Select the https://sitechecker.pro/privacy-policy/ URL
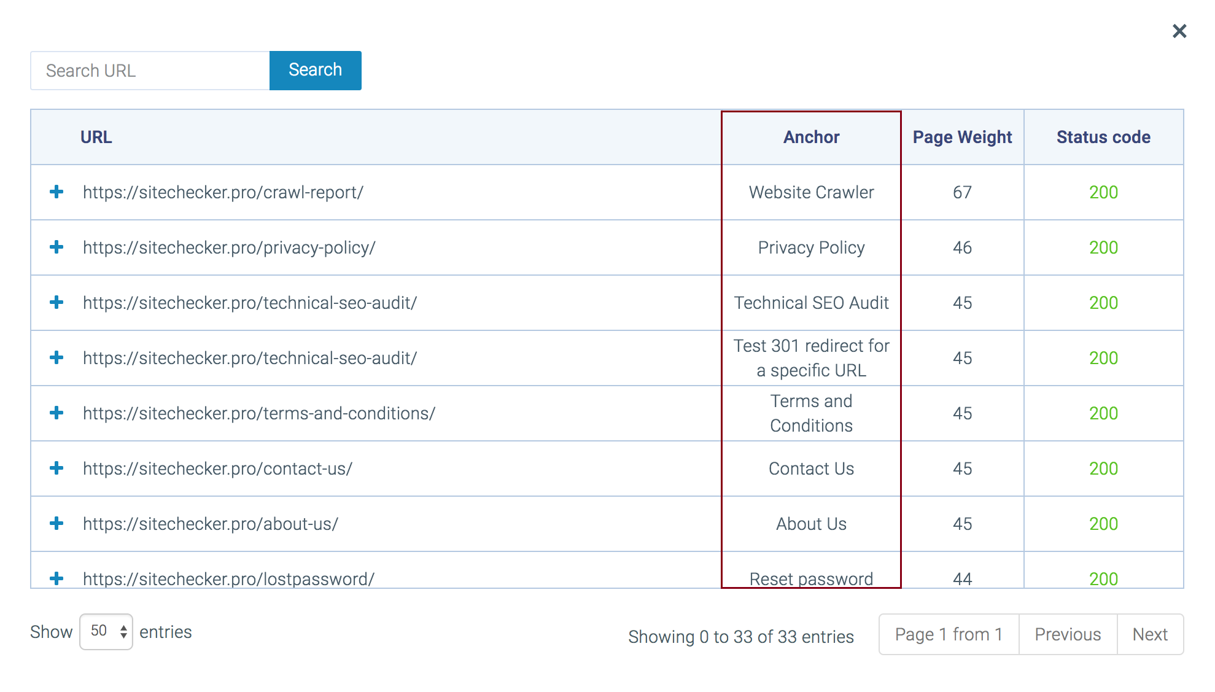This screenshot has width=1215, height=692. click(229, 247)
